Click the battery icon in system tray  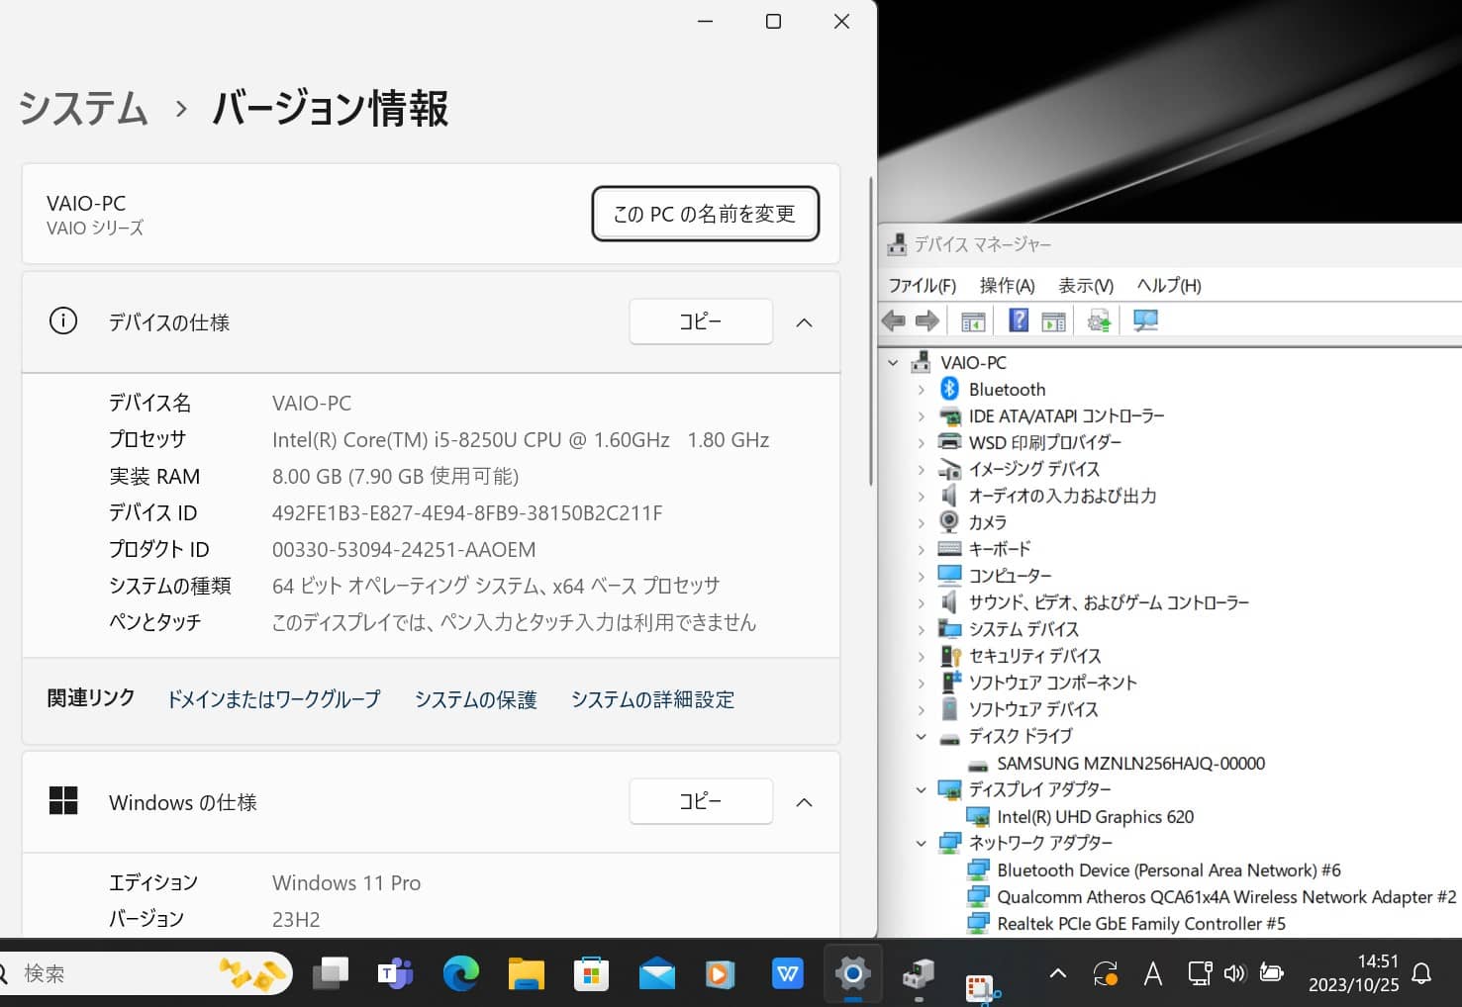tap(1271, 974)
